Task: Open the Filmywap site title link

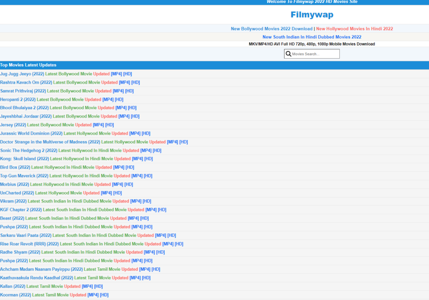Action: tap(312, 15)
